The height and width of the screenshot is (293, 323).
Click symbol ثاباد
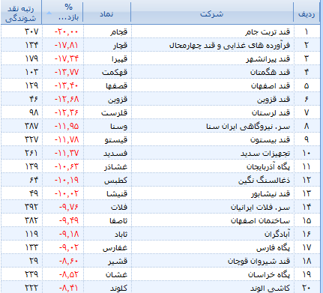121,234
